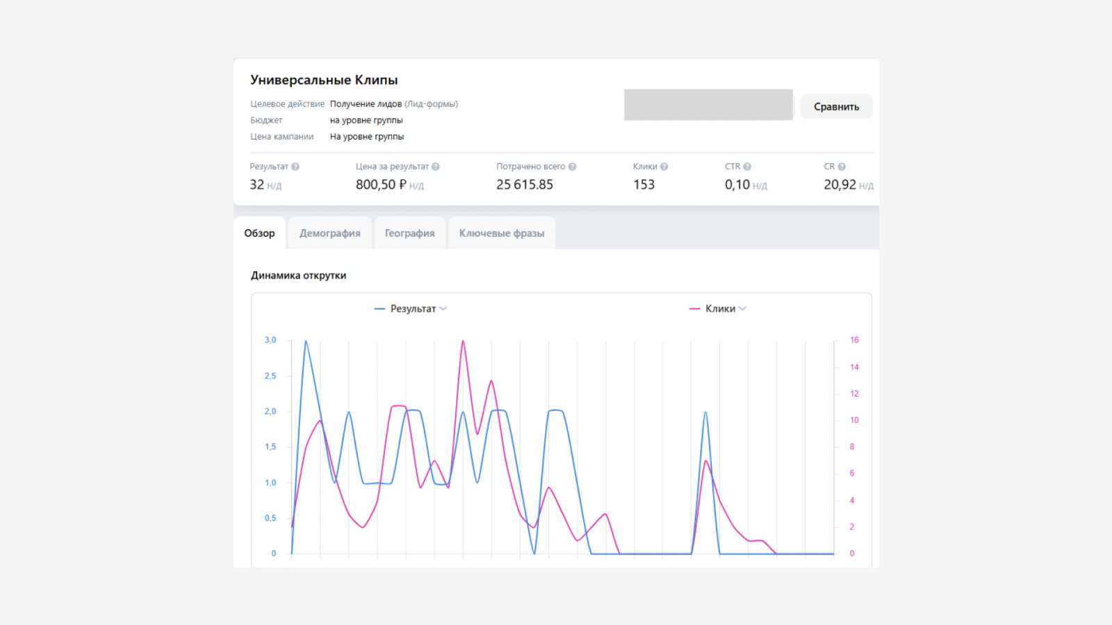
Task: Open the Потрачено всего help tooltip icon
Action: (x=573, y=167)
